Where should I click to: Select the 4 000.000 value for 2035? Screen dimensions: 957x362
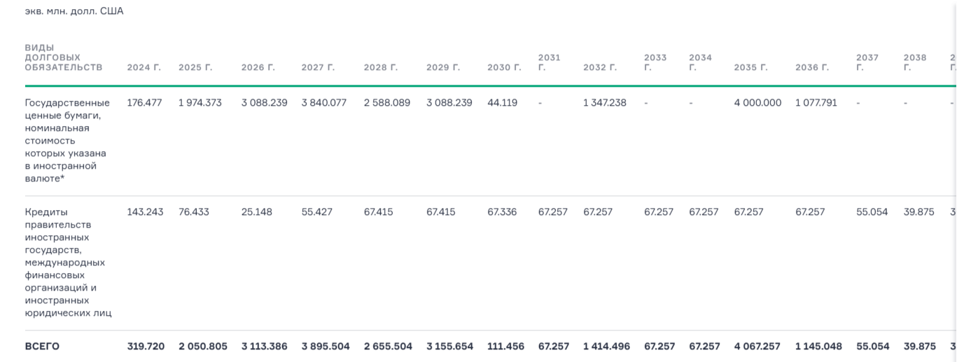757,103
